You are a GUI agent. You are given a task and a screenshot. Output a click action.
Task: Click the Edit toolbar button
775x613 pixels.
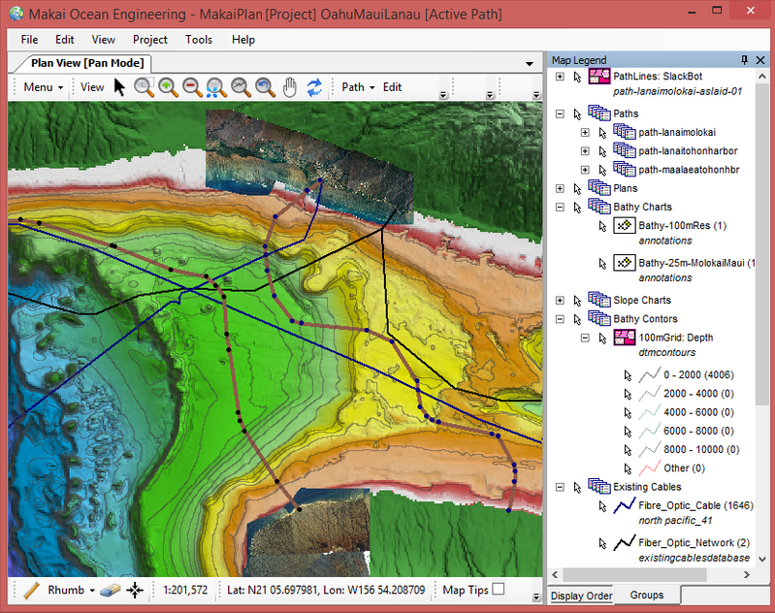392,87
